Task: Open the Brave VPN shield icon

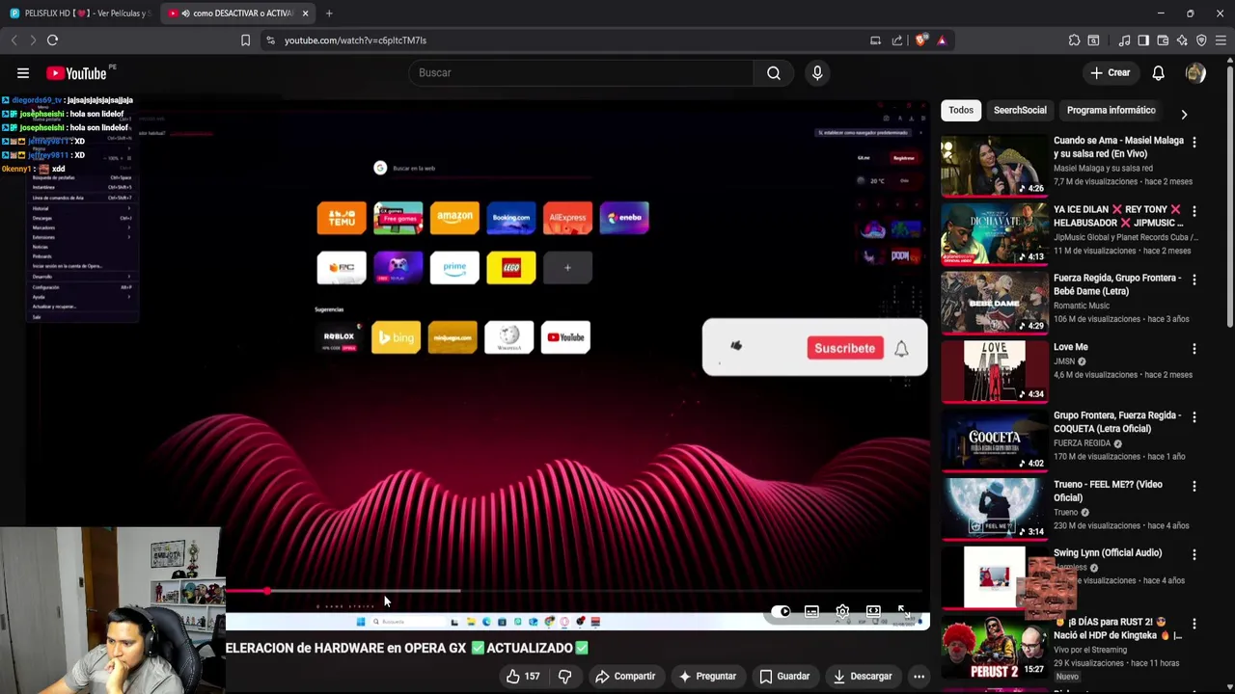Action: [x=1201, y=40]
